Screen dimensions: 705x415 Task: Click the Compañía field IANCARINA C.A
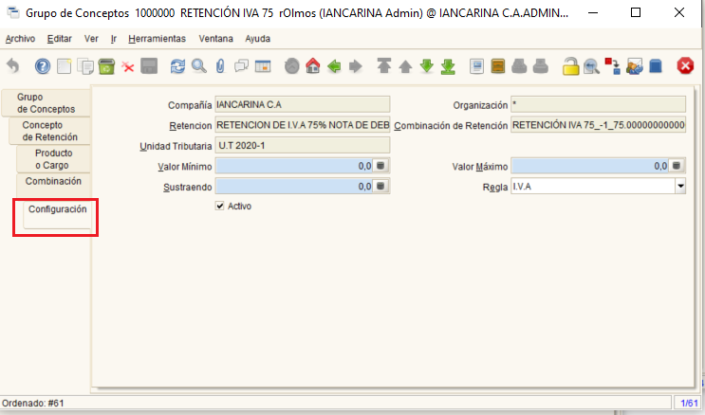tap(303, 104)
